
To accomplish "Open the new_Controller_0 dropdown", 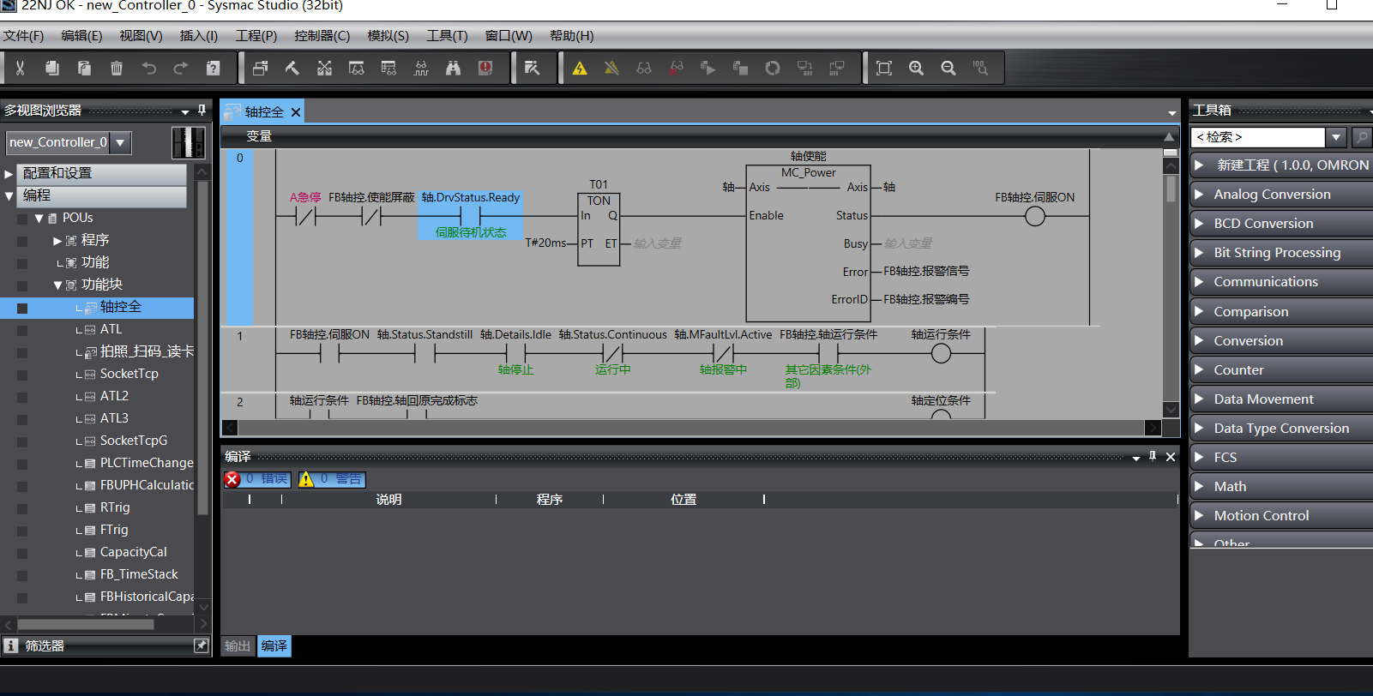I will pyautogui.click(x=121, y=142).
